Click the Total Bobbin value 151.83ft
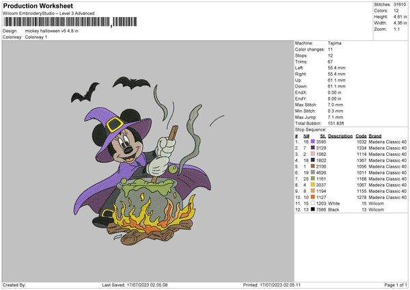This screenshot has height=290, width=410. tap(336, 123)
